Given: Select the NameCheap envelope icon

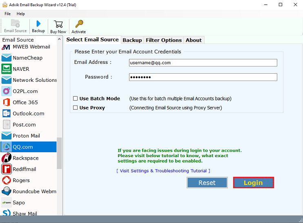Looking at the screenshot, I should tap(7, 58).
